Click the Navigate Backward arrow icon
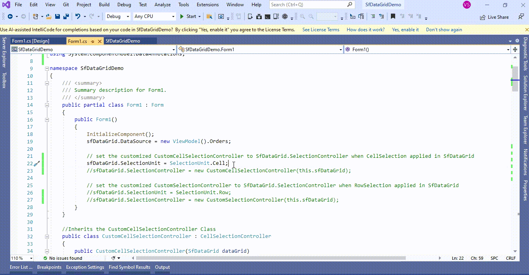Image resolution: width=529 pixels, height=275 pixels. [10, 16]
